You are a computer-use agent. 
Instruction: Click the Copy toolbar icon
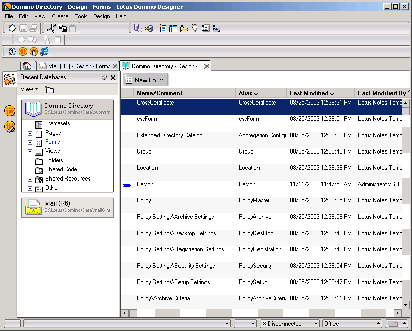point(62,28)
